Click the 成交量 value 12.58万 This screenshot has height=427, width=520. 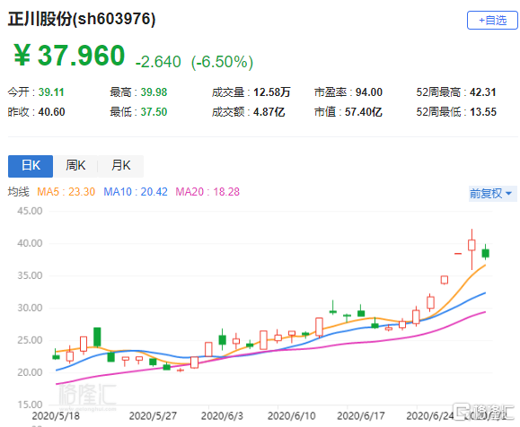(271, 92)
